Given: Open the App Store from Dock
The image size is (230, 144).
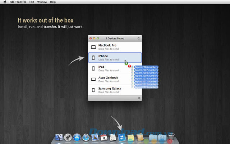Looking at the screenshot, I should tap(77, 138).
